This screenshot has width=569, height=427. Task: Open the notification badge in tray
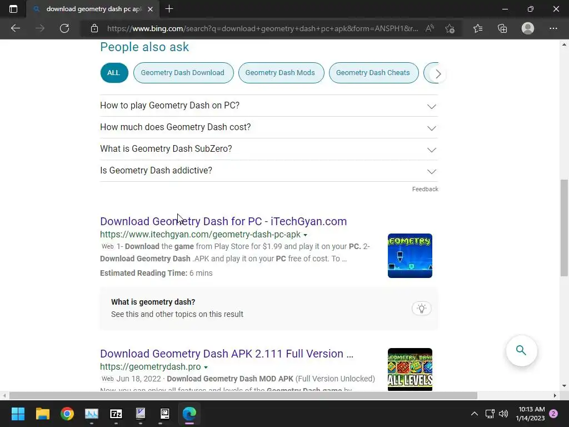(553, 414)
